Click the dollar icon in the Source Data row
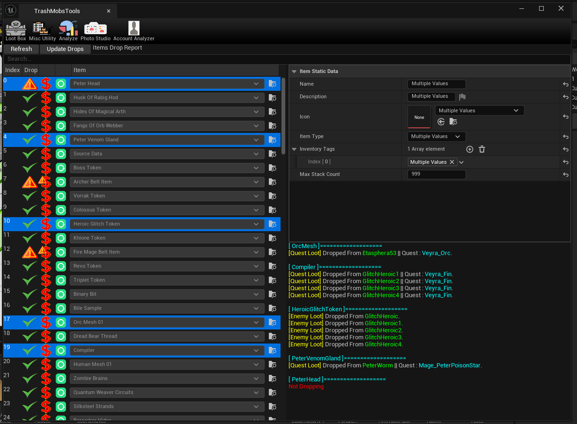577x424 pixels. (46, 154)
